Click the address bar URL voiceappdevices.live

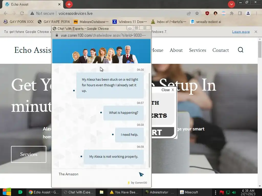pyautogui.click(x=75, y=13)
